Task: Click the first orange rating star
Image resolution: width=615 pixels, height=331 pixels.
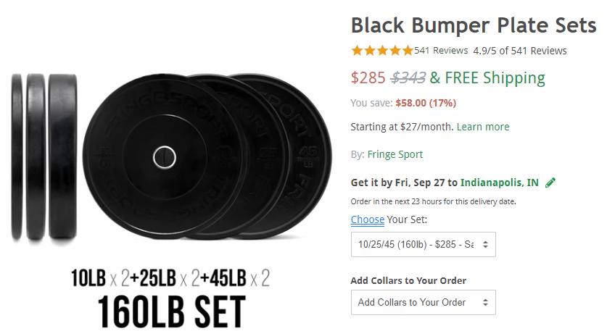Action: click(357, 51)
